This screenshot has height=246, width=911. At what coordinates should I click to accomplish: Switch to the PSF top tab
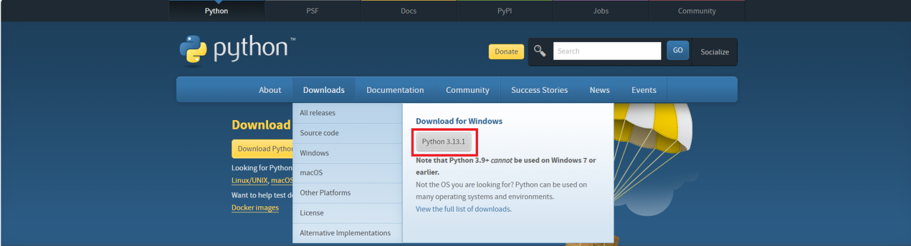point(313,11)
